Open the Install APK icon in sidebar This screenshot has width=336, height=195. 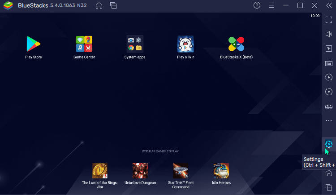tap(329, 106)
